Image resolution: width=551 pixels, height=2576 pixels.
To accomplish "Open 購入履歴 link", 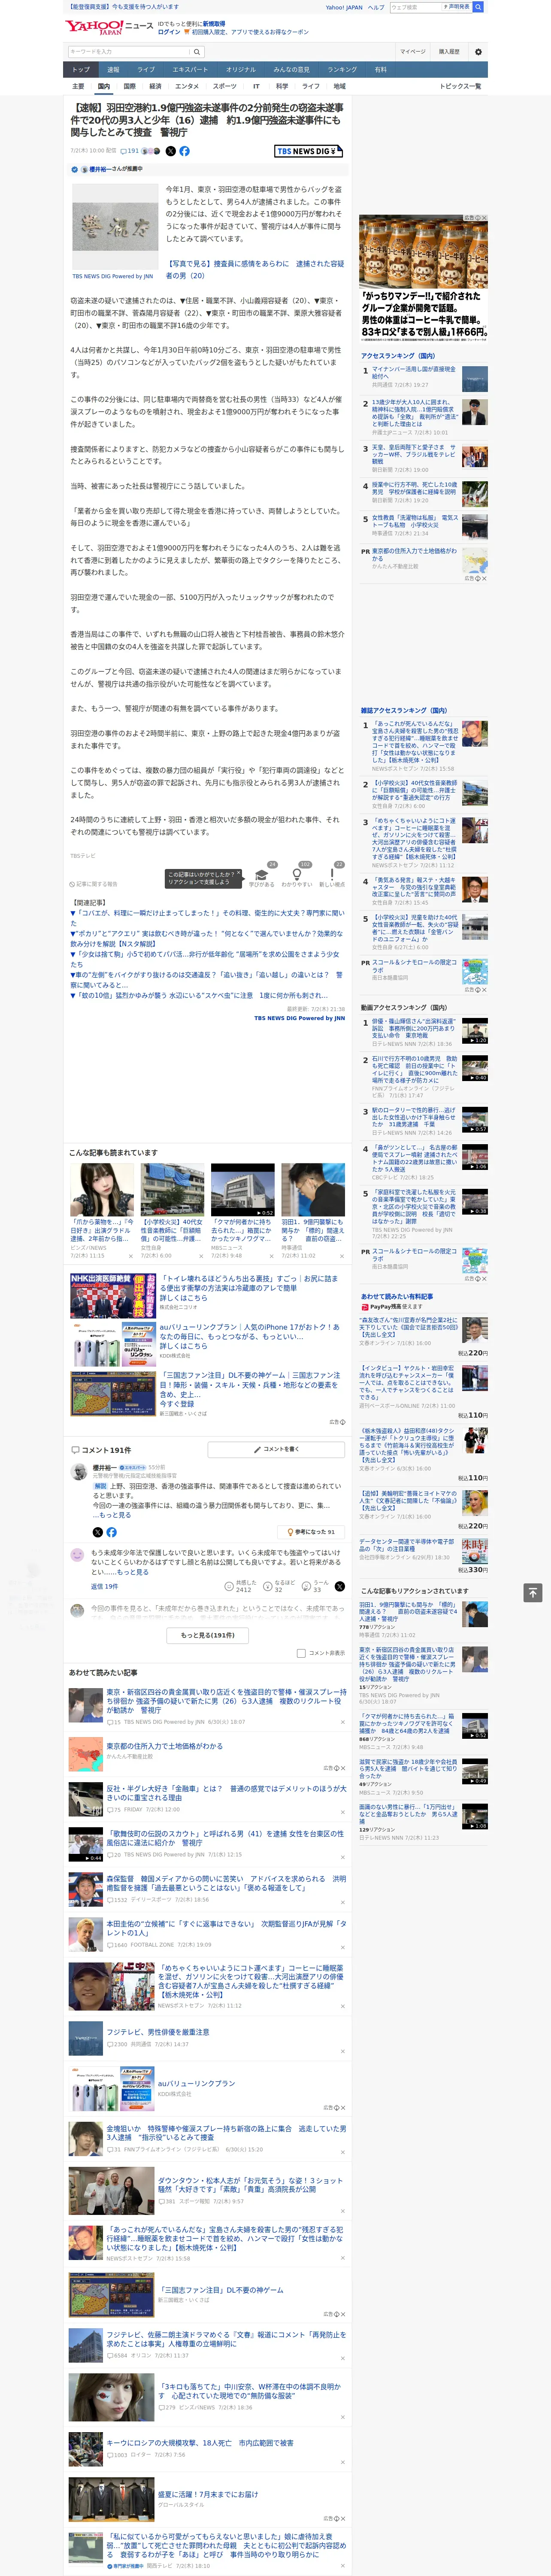I will tap(449, 52).
